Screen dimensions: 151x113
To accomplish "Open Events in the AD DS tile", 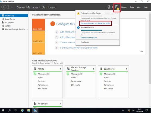I will point(40,78).
